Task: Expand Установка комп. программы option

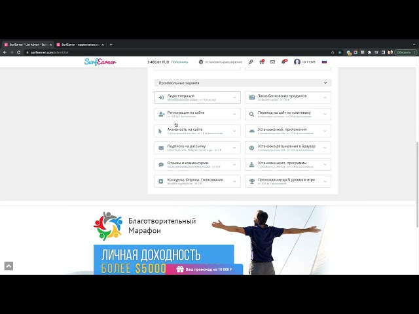Action: [x=288, y=164]
